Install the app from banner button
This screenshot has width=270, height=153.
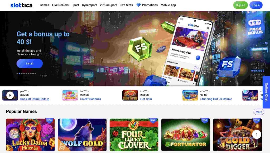(30, 63)
